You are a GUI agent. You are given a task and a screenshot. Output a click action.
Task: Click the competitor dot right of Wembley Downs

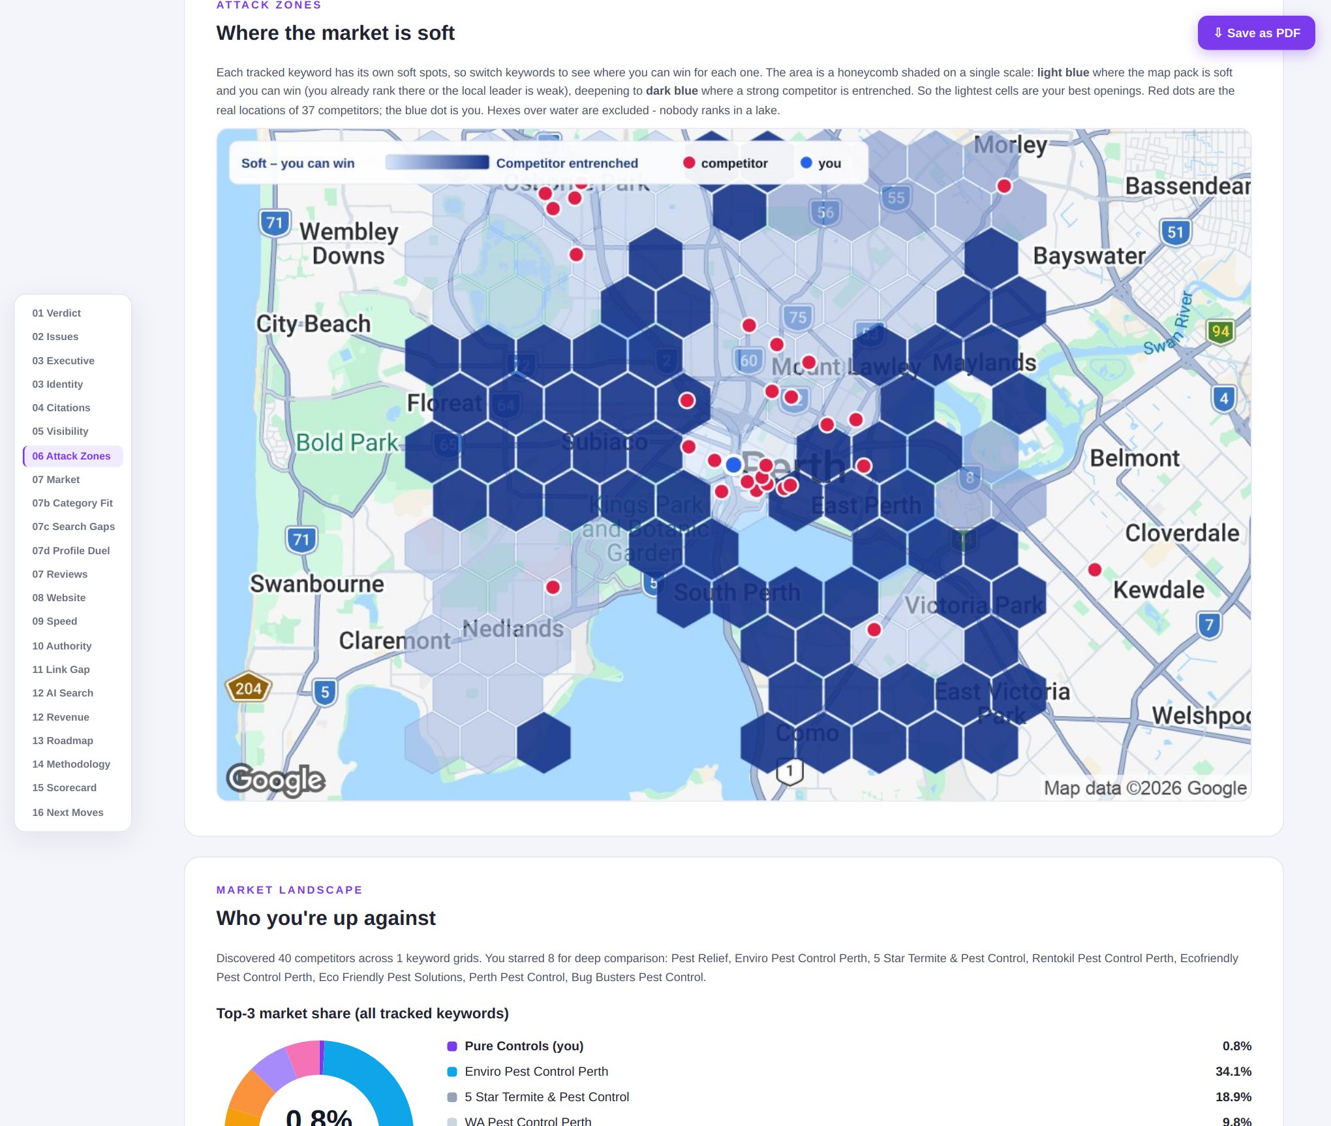pyautogui.click(x=576, y=255)
